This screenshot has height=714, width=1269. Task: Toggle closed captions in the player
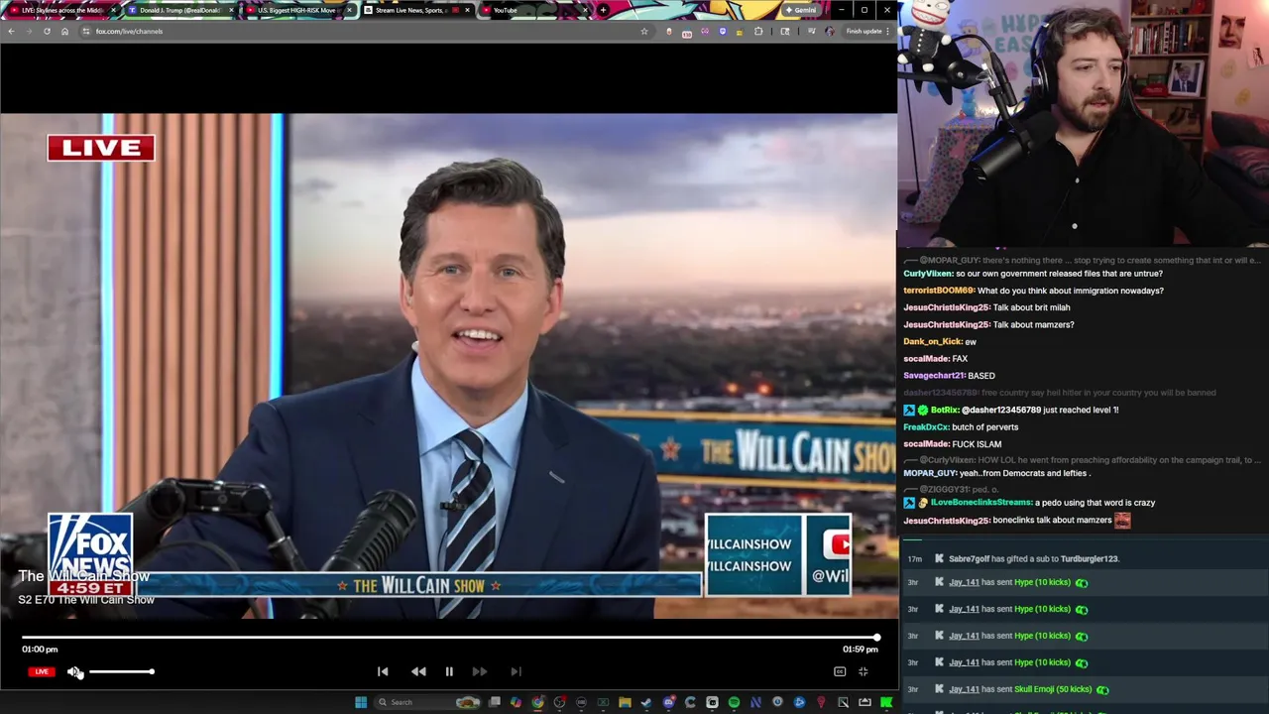point(840,671)
